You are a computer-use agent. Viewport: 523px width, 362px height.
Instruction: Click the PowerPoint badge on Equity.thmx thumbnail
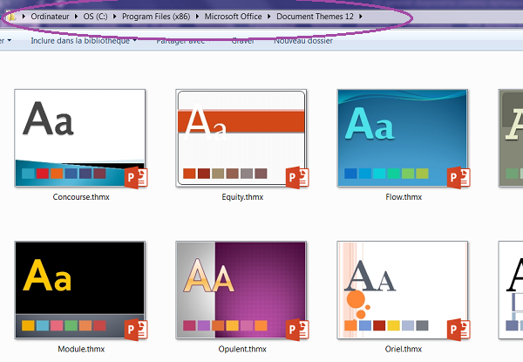(x=297, y=177)
